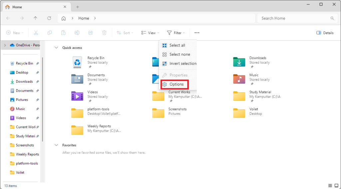
Task: Switch to large thumbnails view in status bar
Action: coord(336,185)
